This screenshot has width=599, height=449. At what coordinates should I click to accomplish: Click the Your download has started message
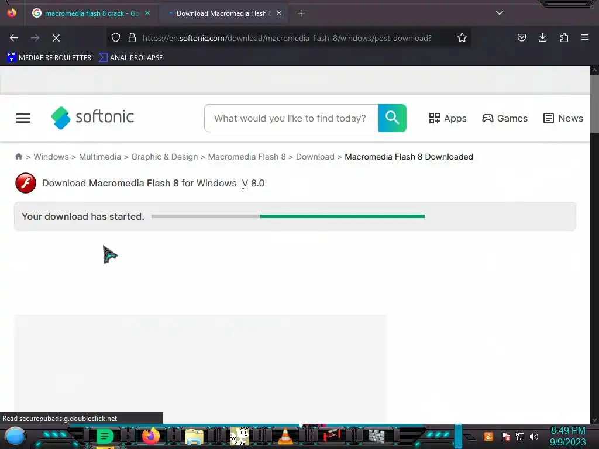tap(83, 216)
